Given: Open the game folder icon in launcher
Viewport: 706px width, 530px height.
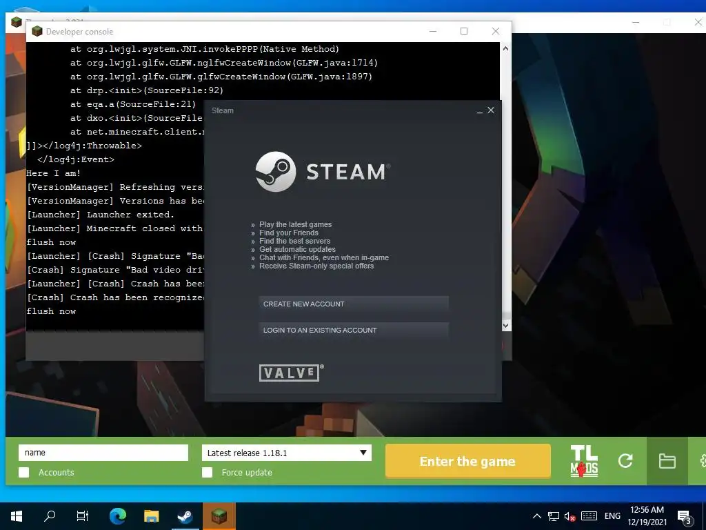Looking at the screenshot, I should tap(667, 461).
